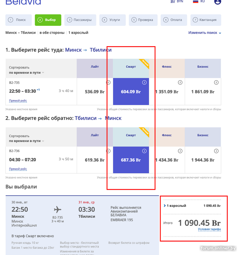Click info icon above 1 944.36 Br fare

(216, 151)
